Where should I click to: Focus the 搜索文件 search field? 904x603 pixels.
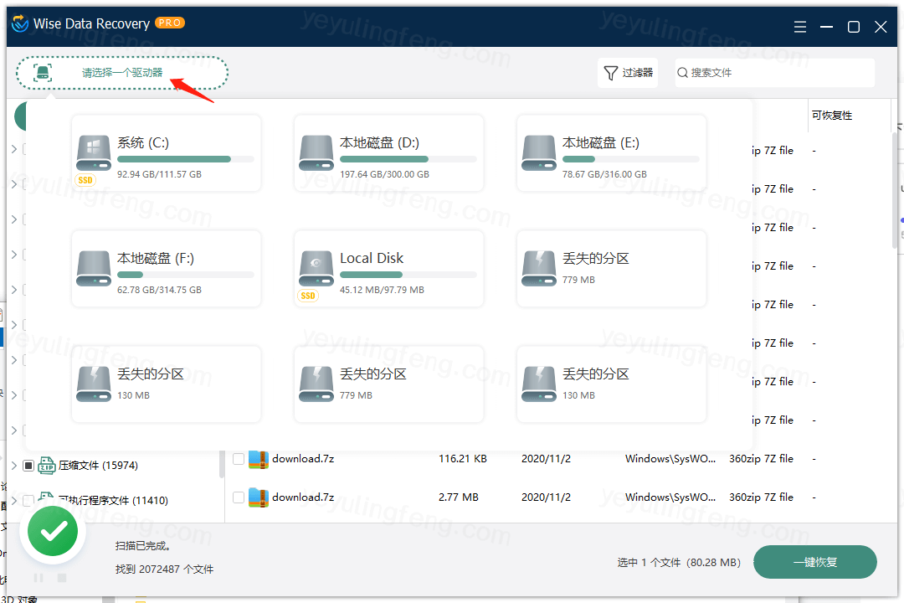[x=775, y=73]
